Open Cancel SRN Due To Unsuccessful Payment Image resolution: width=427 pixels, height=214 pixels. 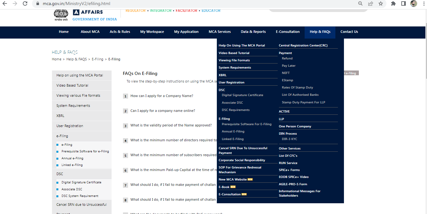243,150
